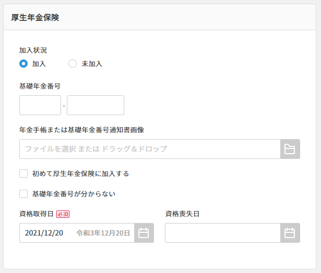
Task: Focus the empty 資格喪失日 date field
Action: pyautogui.click(x=222, y=233)
